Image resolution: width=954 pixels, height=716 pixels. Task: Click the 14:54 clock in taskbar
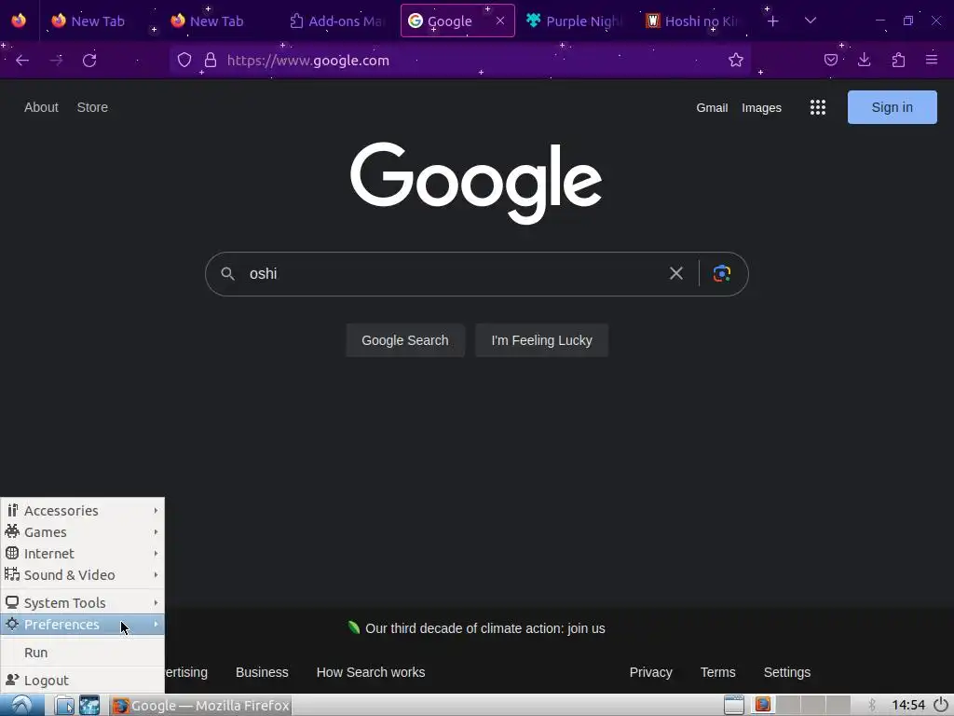coord(908,705)
